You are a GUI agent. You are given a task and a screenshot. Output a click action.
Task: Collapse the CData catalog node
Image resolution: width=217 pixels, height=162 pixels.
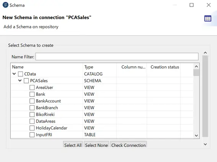[x=14, y=74]
